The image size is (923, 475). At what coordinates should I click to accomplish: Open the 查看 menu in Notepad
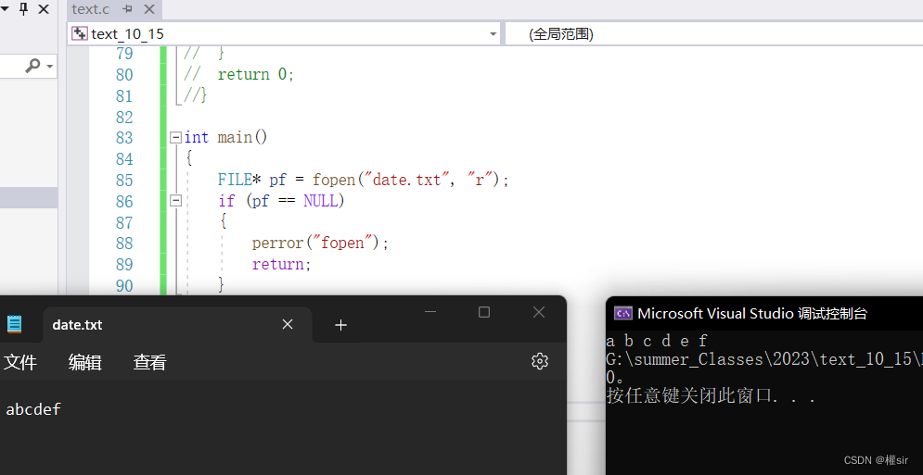coord(150,363)
